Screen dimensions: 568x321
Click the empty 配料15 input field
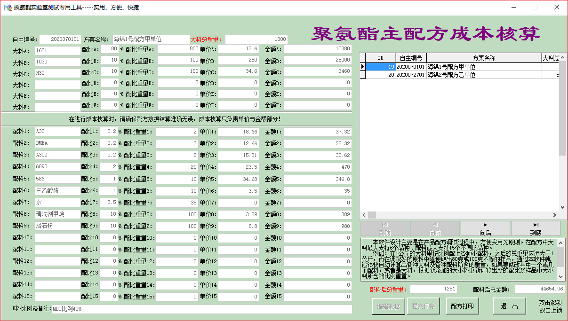57,298
